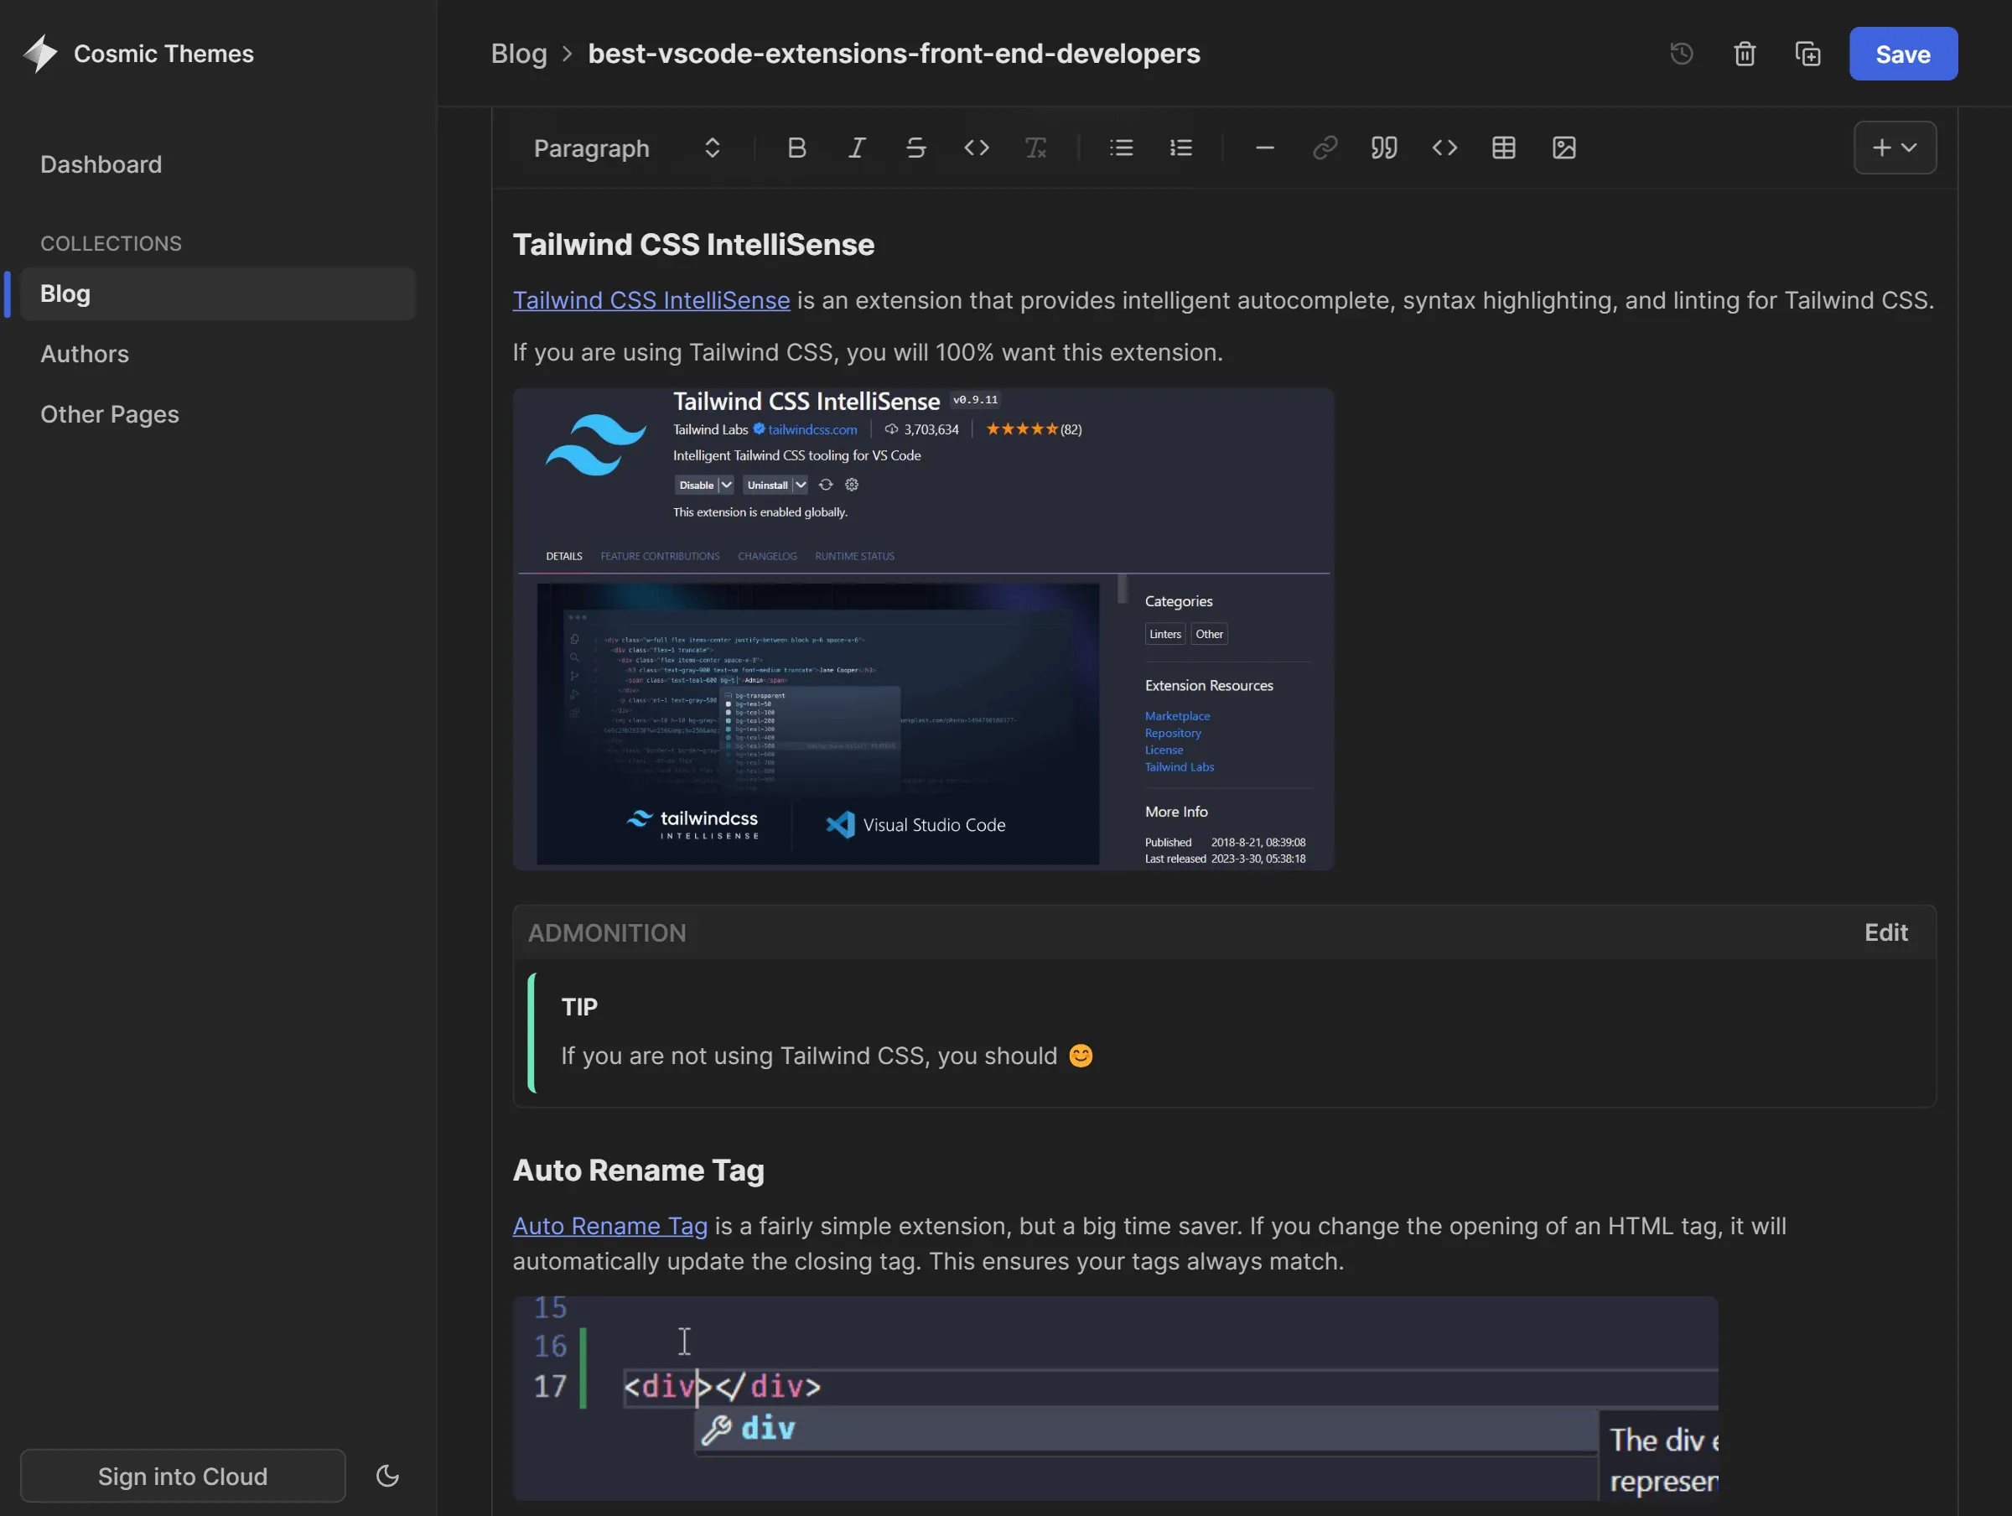Apply bold formatting
Screen dimensions: 2012x1516
pos(796,148)
